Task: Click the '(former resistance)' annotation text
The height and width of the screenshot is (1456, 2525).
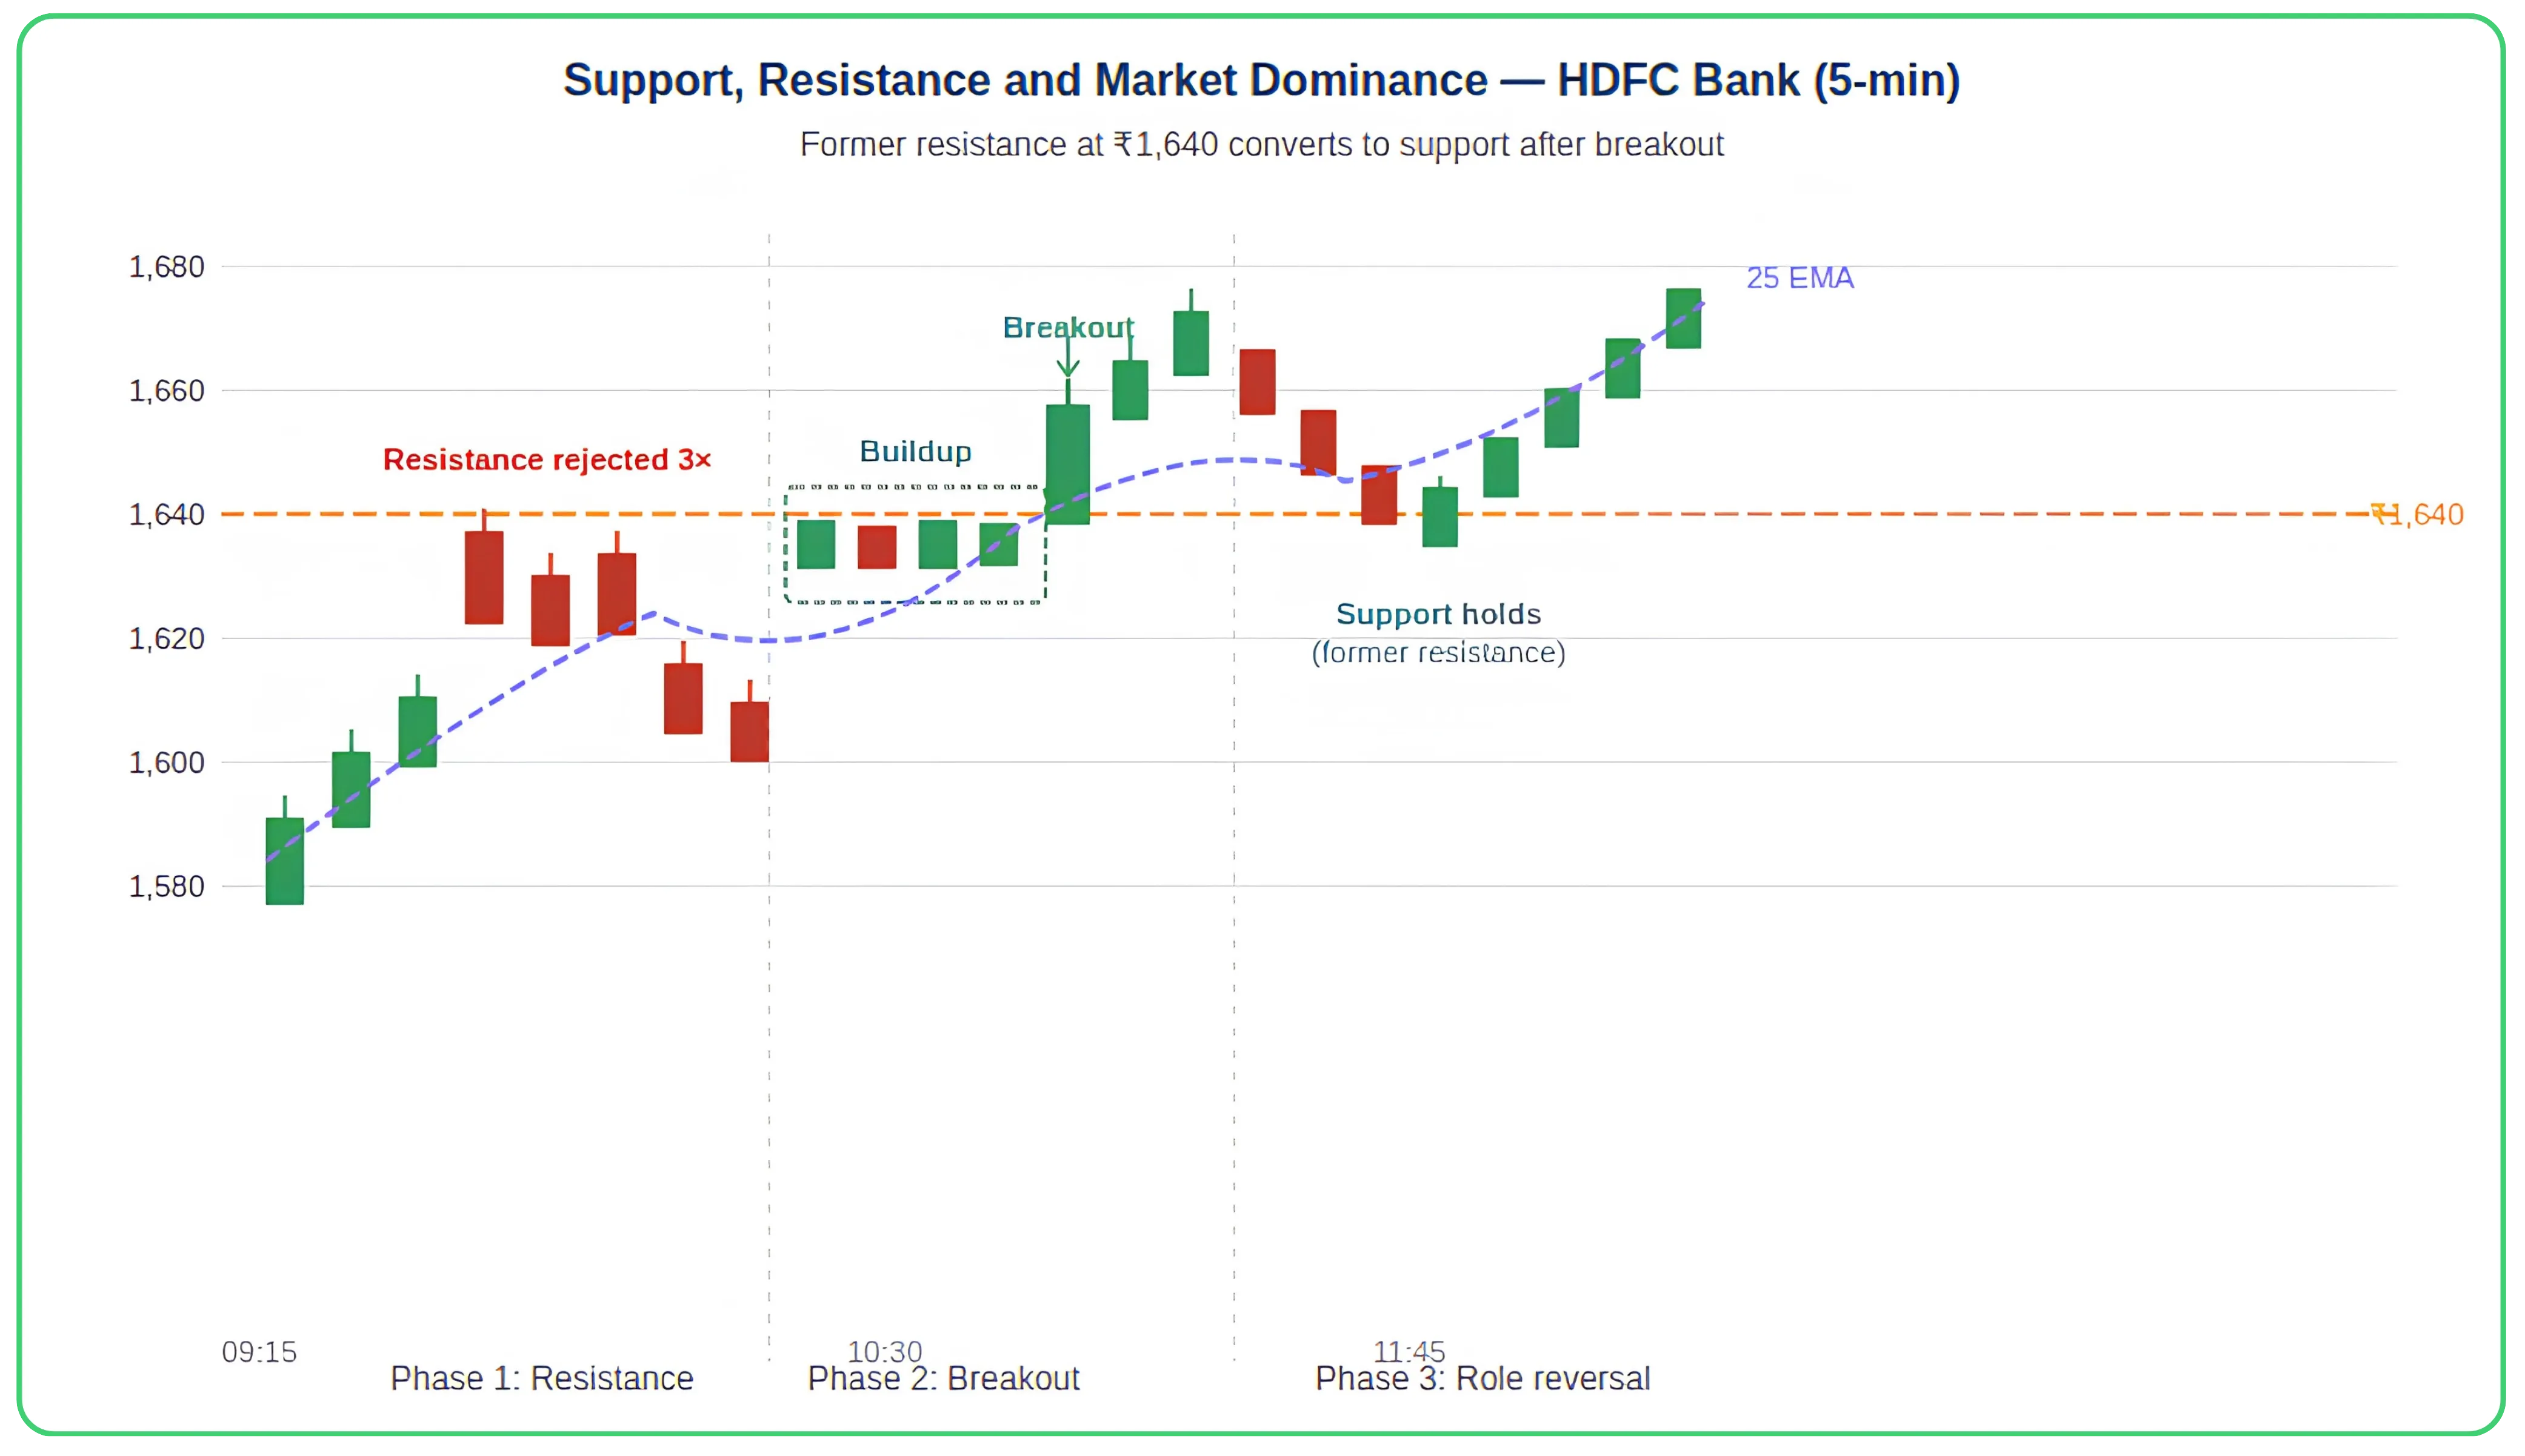Action: click(1438, 653)
